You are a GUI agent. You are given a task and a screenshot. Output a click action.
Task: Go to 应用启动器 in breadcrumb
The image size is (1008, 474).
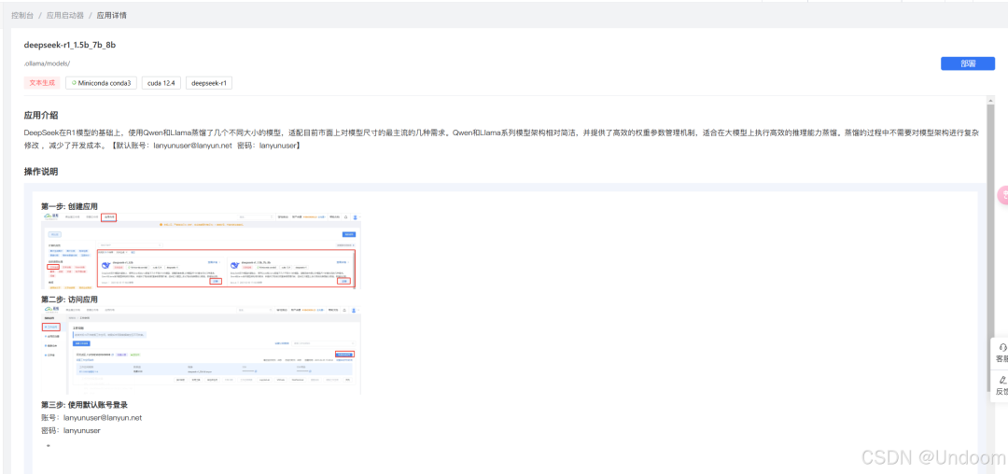click(x=65, y=15)
